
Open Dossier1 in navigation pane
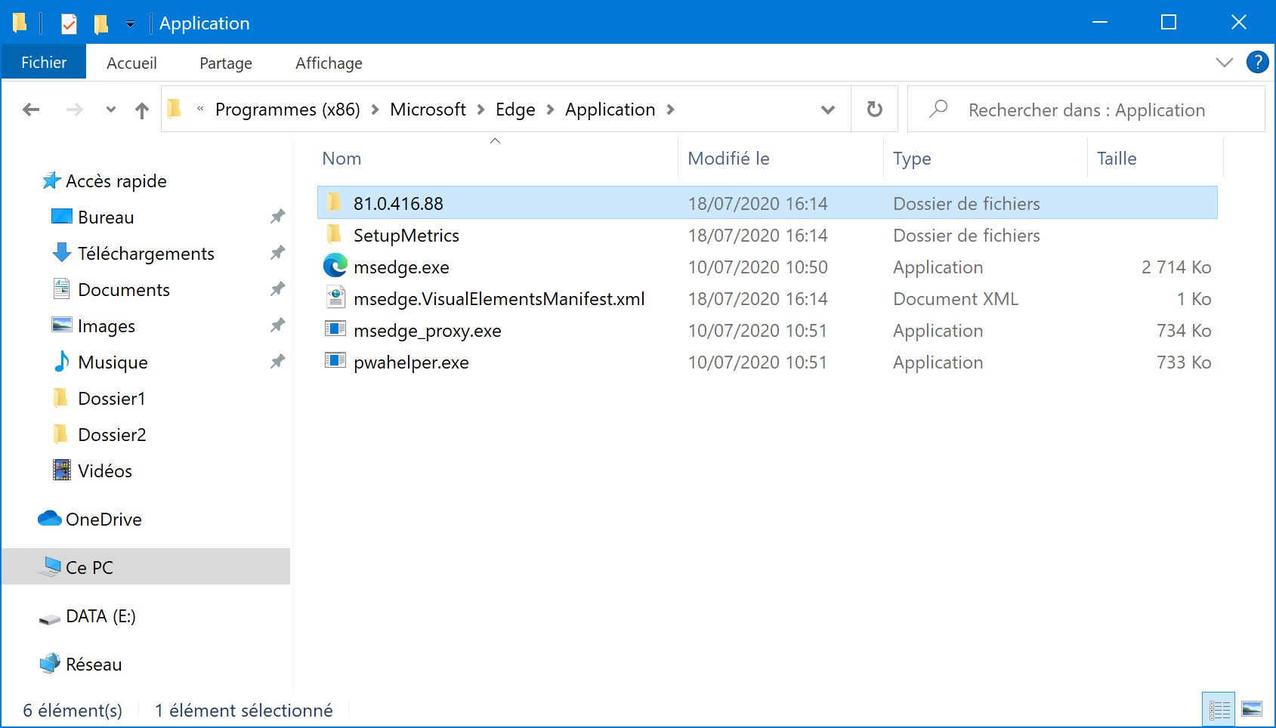click(111, 399)
